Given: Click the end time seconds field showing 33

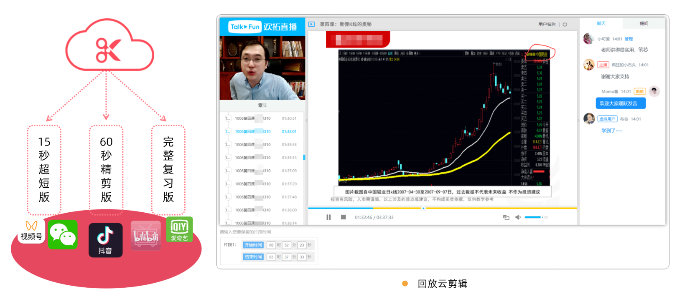Looking at the screenshot, I should tap(302, 257).
